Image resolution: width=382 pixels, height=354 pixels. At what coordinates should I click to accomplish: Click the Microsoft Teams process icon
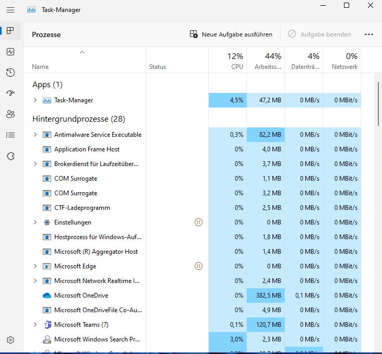(x=47, y=325)
